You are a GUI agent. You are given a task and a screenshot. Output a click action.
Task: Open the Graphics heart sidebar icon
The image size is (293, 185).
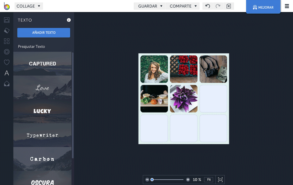click(x=7, y=62)
